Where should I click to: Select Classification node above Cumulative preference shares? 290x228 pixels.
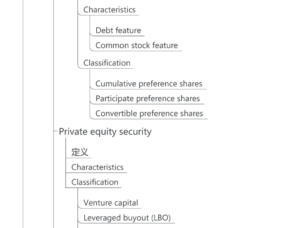coord(107,63)
